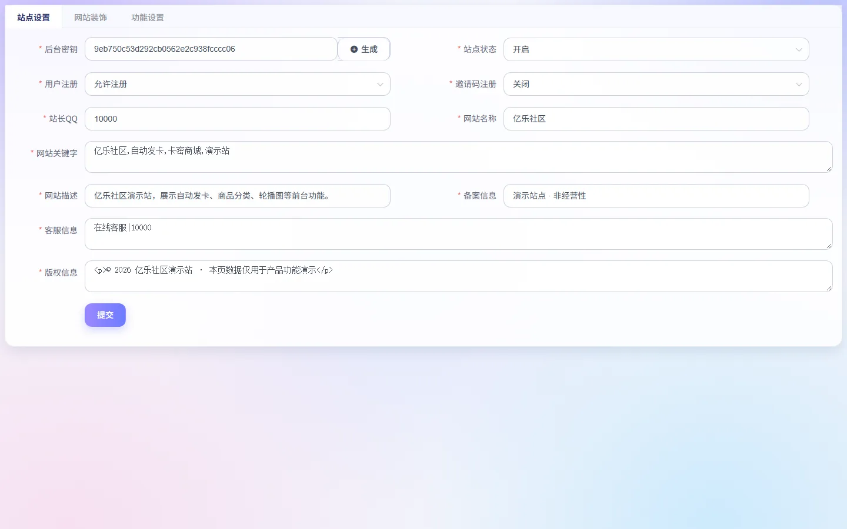Click the 网站关键字 label text
847x529 pixels.
[x=57, y=153]
